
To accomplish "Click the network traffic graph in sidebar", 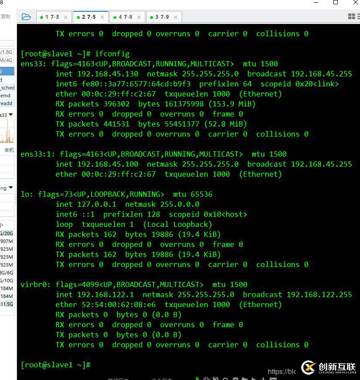I will [7, 131].
